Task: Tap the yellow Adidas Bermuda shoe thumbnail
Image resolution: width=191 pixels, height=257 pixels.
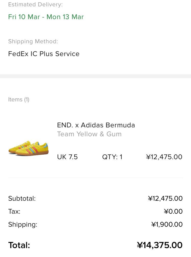Action: 28,148
